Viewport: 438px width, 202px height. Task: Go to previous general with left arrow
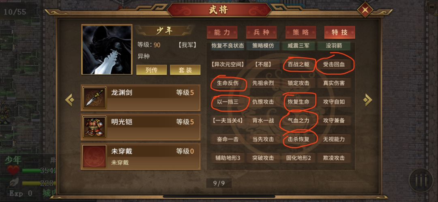(70, 100)
